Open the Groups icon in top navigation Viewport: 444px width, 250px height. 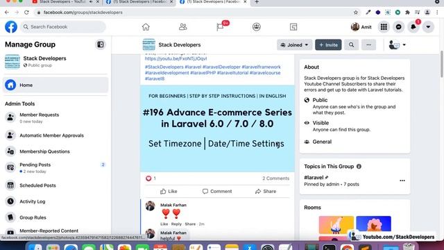257,27
